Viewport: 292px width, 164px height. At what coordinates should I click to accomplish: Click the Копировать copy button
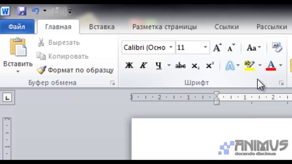pos(63,56)
